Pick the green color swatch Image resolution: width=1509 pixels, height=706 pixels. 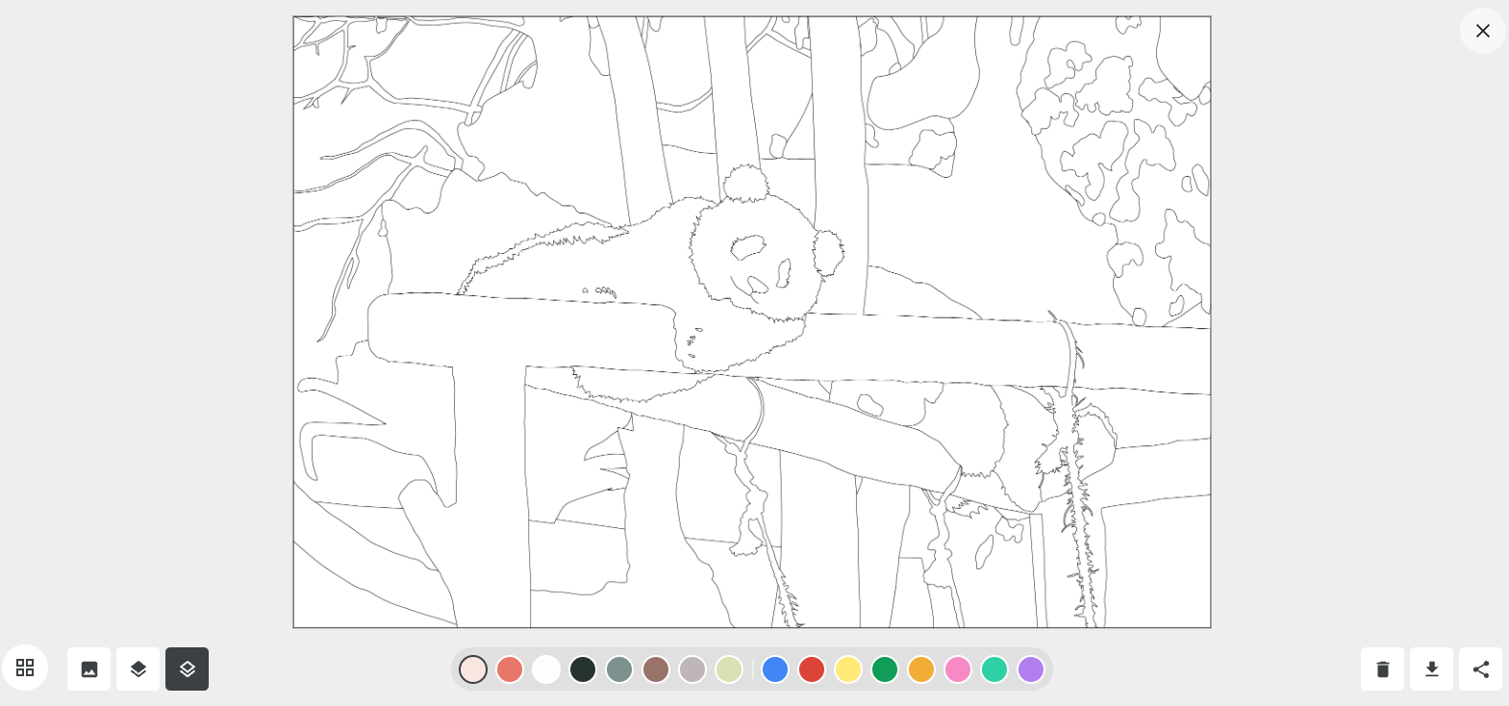pos(885,669)
